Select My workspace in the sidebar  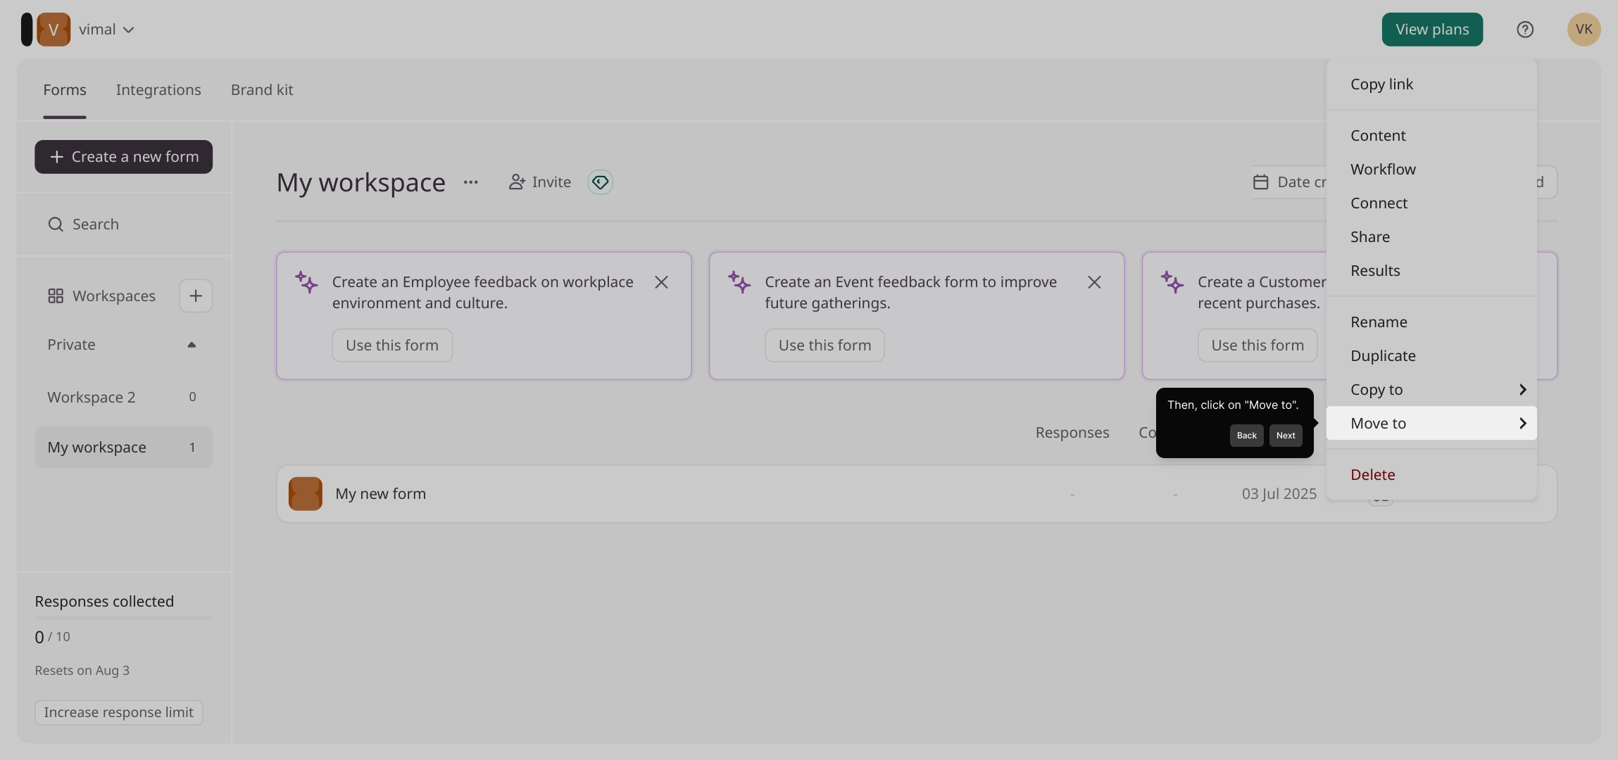click(123, 448)
